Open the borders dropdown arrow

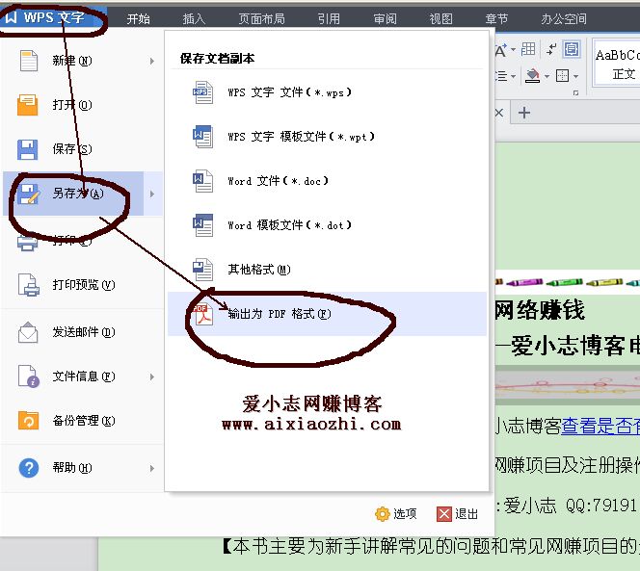point(576,76)
